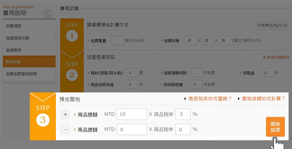The height and width of the screenshot is (149, 292).
Task: Select highlighted 費用試算 sidebar item
Action: (29, 61)
